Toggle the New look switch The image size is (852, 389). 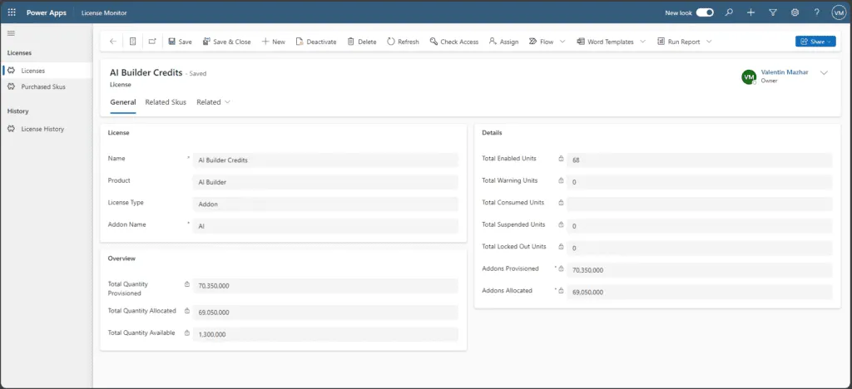(705, 12)
